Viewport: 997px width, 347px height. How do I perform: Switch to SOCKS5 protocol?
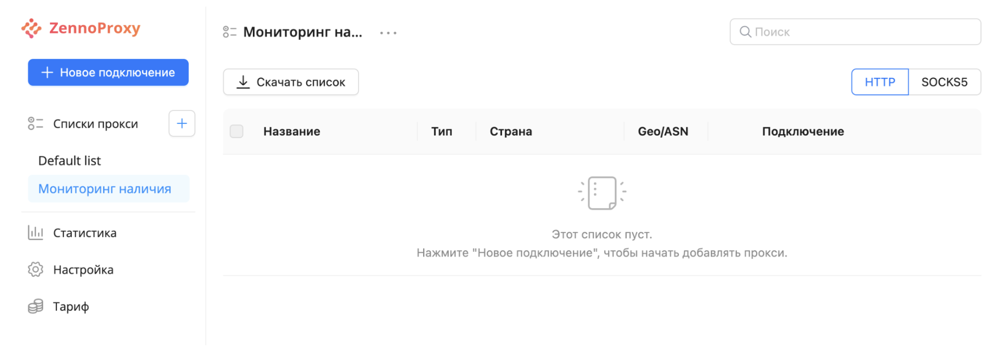(944, 82)
